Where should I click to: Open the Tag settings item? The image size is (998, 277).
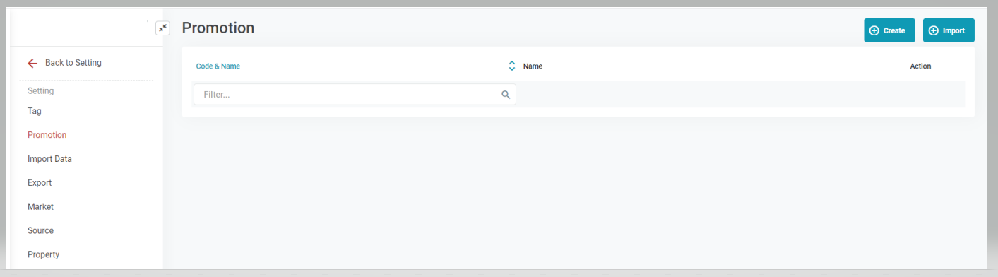click(35, 111)
